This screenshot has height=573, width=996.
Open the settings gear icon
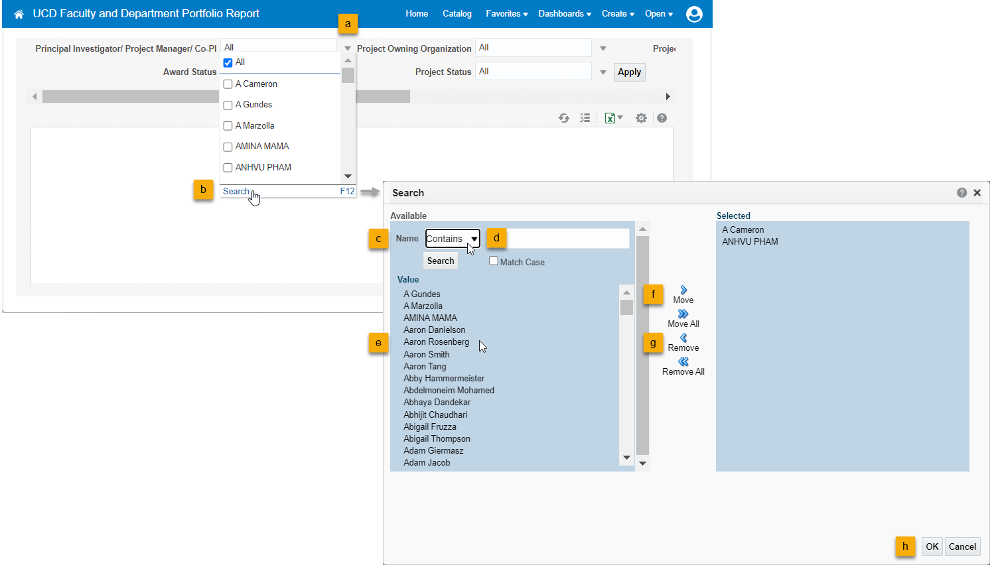pyautogui.click(x=640, y=118)
